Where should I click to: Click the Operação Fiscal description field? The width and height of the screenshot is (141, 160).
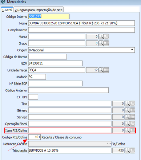tap(70, 124)
